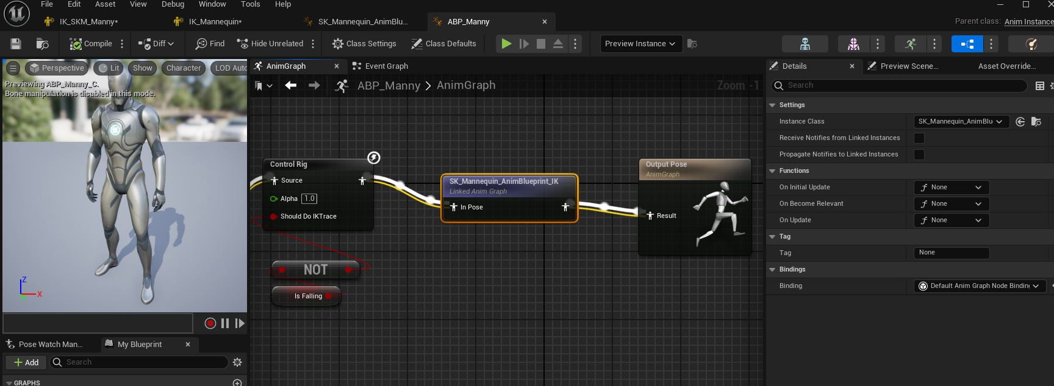Click the Control Rig node title

coord(289,164)
